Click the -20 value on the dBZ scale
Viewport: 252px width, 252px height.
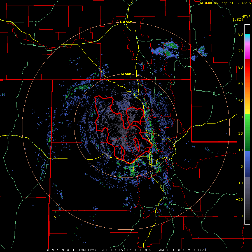click(239, 200)
